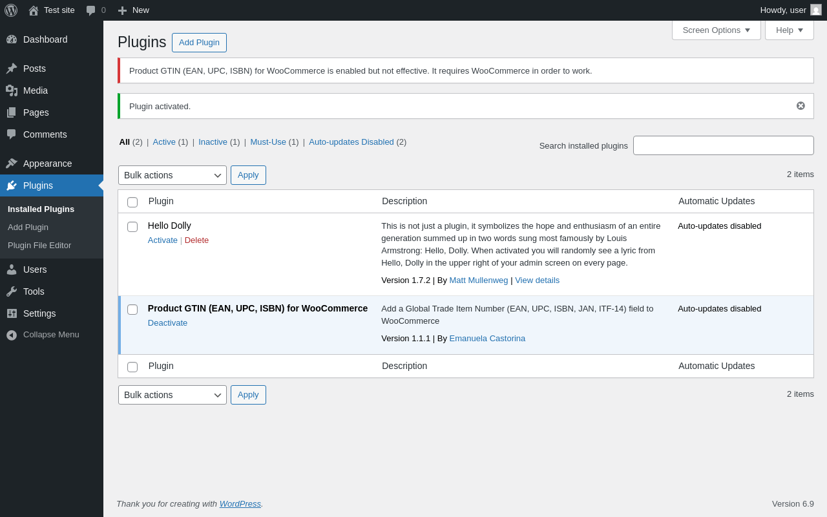The height and width of the screenshot is (517, 827).
Task: Check the Hello Dolly plugin checkbox
Action: coord(132,227)
